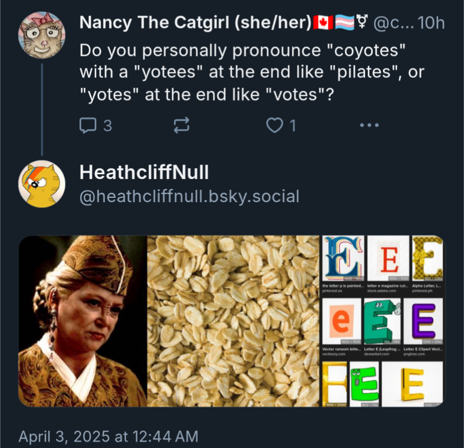Click the green Leapfrog letter E picture
This screenshot has width=464, height=448.
(x=382, y=321)
